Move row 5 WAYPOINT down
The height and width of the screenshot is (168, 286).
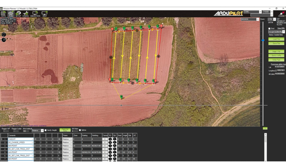coord(114,152)
